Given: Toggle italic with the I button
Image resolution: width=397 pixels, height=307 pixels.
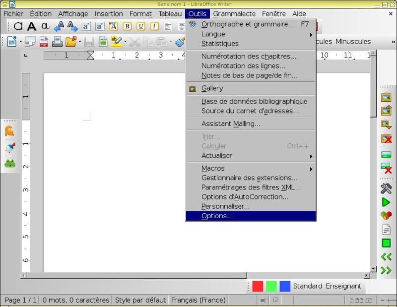Looking at the screenshot, I should (x=154, y=26).
